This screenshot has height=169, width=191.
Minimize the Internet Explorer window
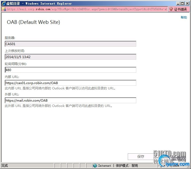click(x=178, y=3)
